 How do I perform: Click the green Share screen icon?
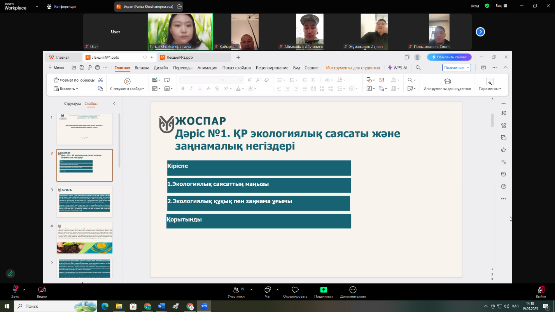pos(324,290)
